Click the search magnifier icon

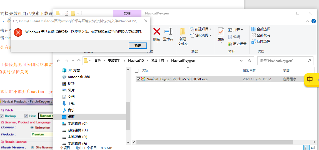click(x=309, y=61)
